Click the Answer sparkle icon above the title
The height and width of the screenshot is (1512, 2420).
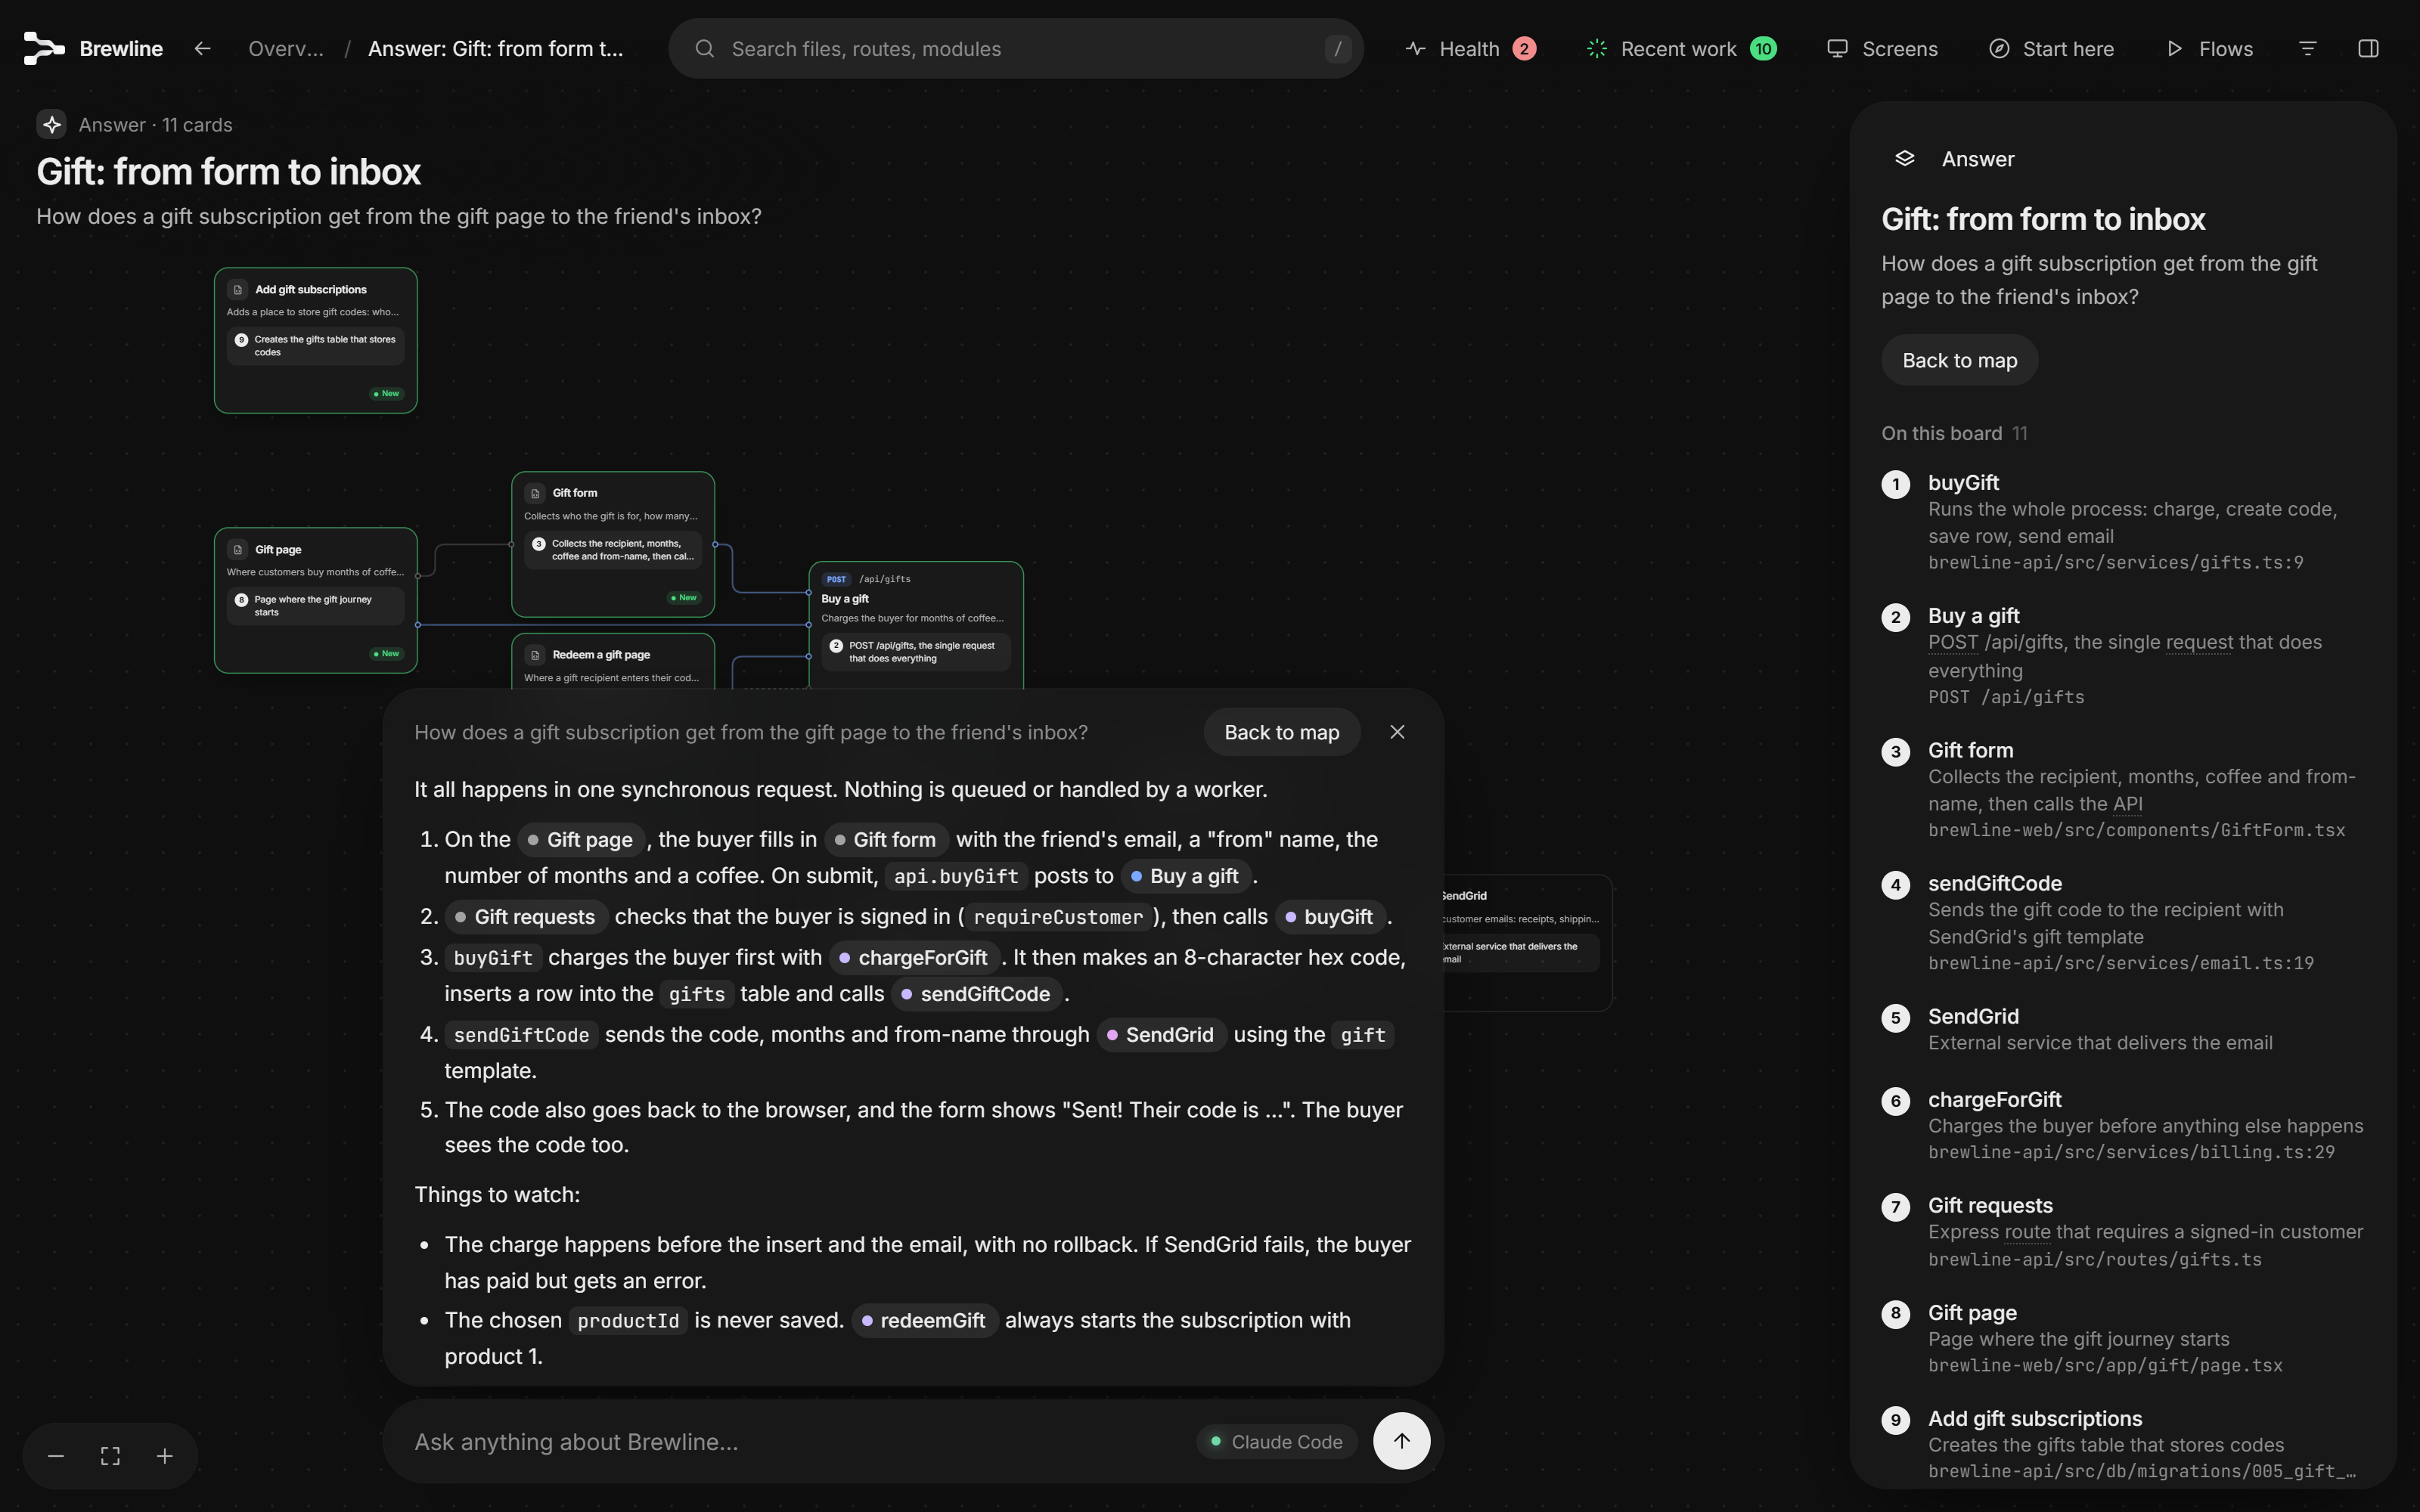coord(52,124)
